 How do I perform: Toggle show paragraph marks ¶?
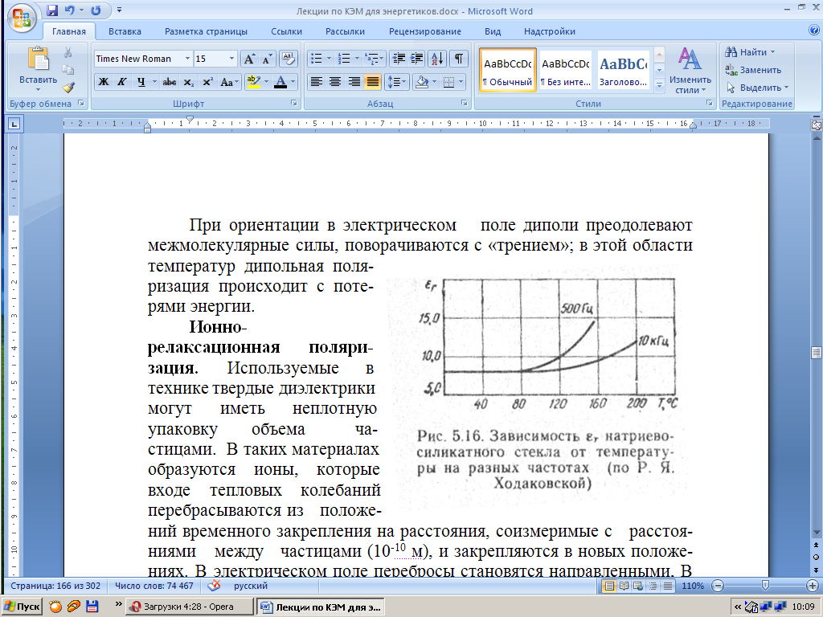(458, 58)
